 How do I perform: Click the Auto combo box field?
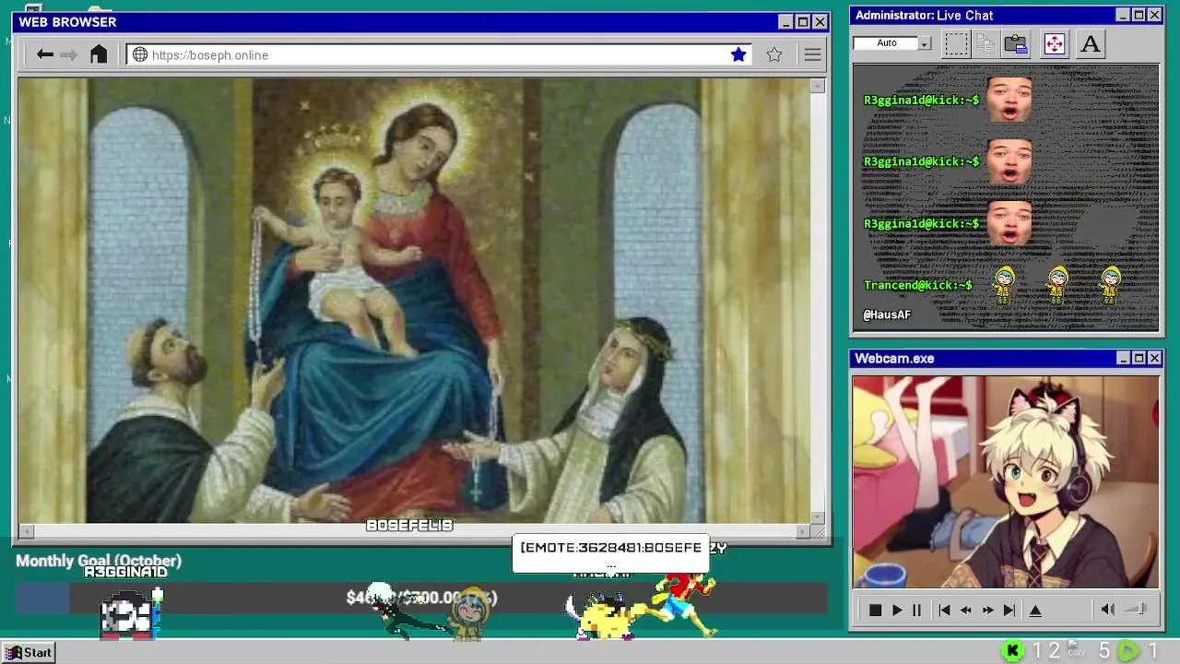tap(886, 43)
